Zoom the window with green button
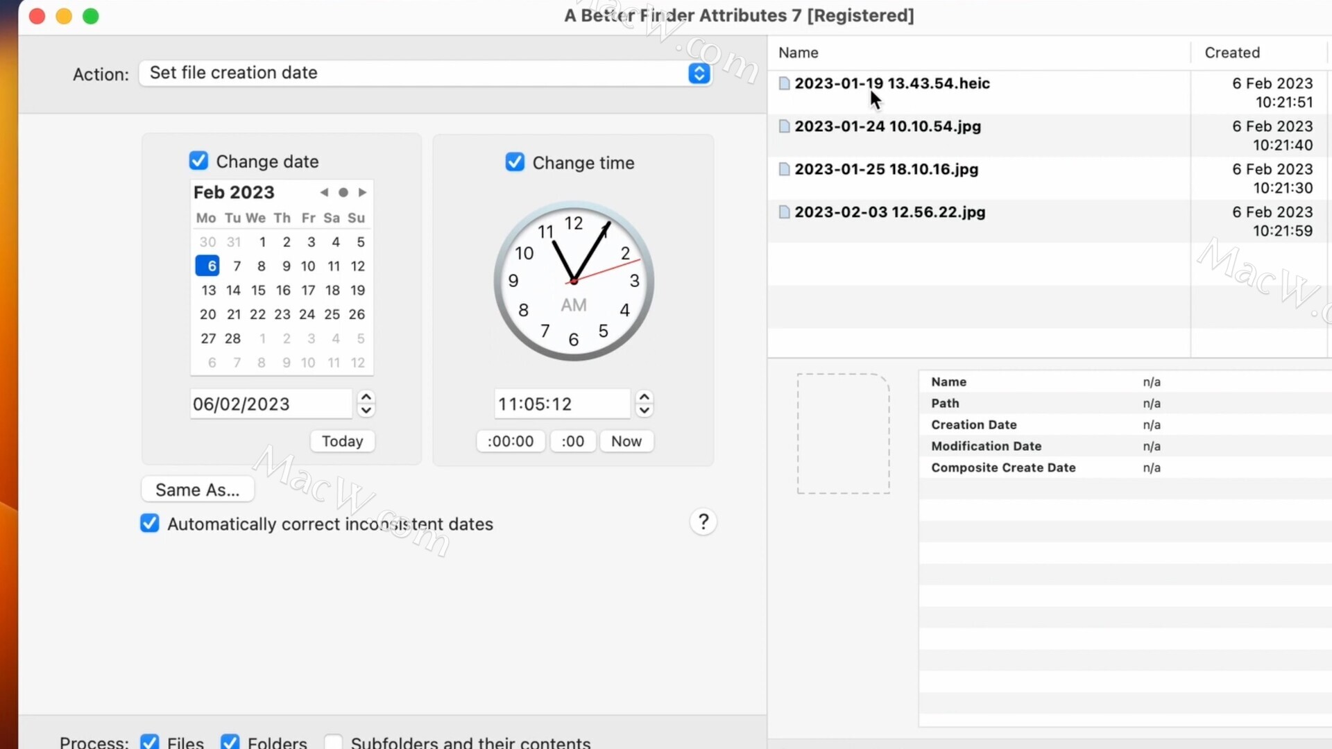This screenshot has height=749, width=1332. click(x=91, y=16)
